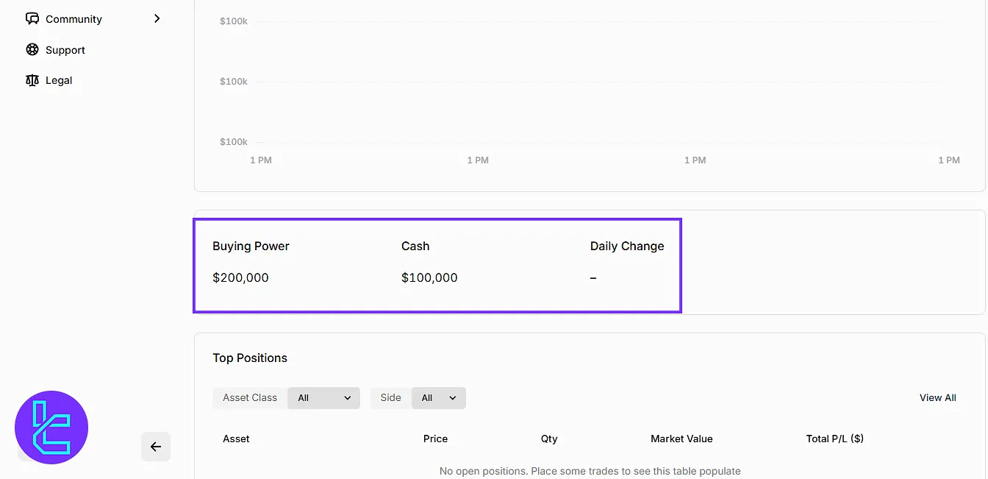Click the Community speech bubble icon
This screenshot has width=988, height=479.
[x=32, y=19]
